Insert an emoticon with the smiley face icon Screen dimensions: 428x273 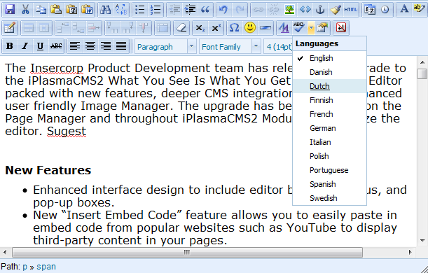250,28
